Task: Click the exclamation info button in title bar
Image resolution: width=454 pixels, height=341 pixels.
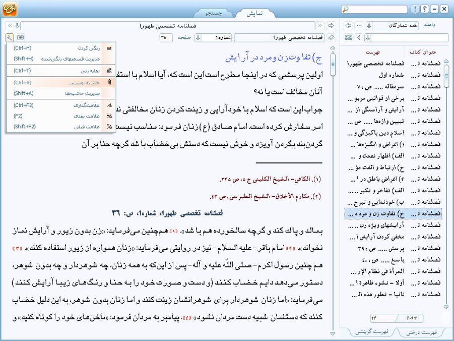Action: coord(415,9)
